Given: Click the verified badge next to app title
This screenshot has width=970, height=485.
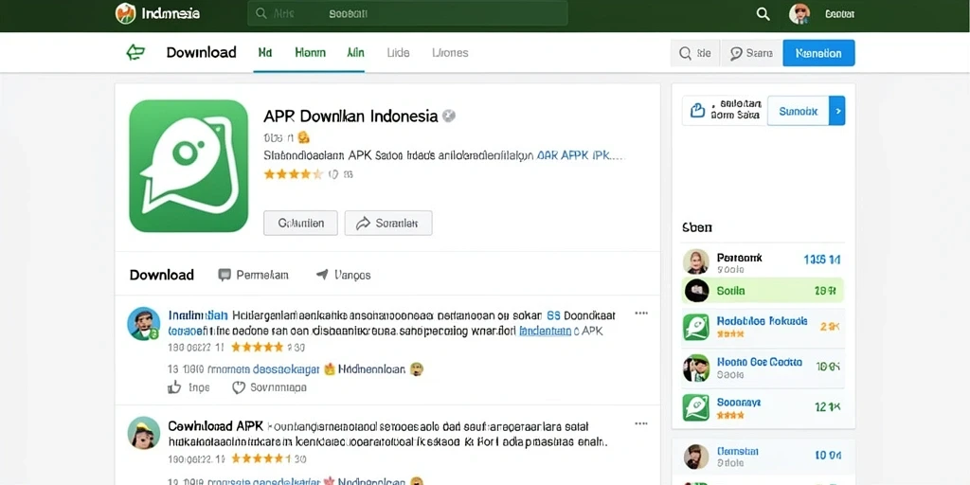Looking at the screenshot, I should pos(449,116).
